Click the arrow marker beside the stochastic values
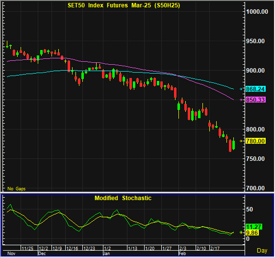Screen dimensions: 275x258 [241, 232]
